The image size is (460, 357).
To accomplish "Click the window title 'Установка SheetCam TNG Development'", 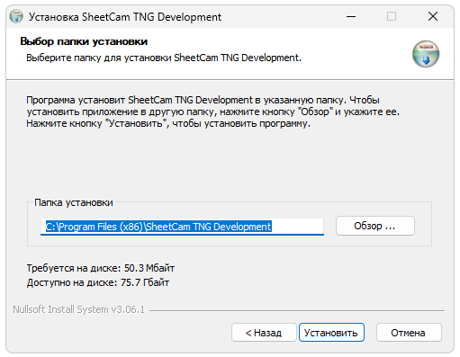I will (x=125, y=17).
